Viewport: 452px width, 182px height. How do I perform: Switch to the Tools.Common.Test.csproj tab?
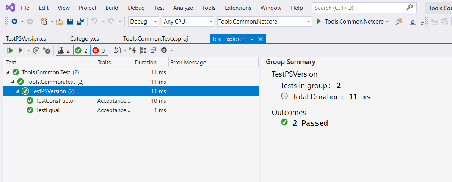pyautogui.click(x=156, y=39)
